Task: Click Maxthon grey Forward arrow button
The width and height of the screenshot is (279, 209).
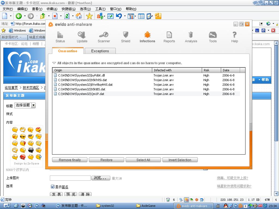Action: pyautogui.click(x=31, y=16)
